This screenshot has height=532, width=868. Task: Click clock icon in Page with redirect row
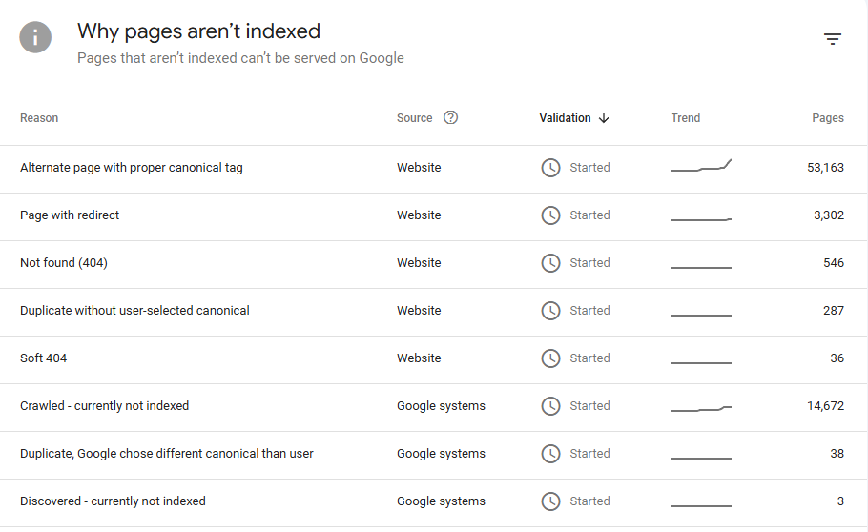[550, 215]
